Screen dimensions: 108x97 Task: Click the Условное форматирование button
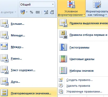[x=71, y=8]
